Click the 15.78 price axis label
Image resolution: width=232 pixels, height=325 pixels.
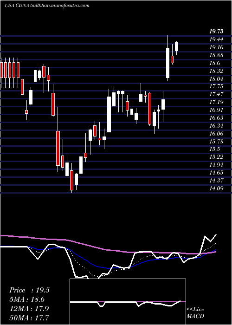[216, 141]
